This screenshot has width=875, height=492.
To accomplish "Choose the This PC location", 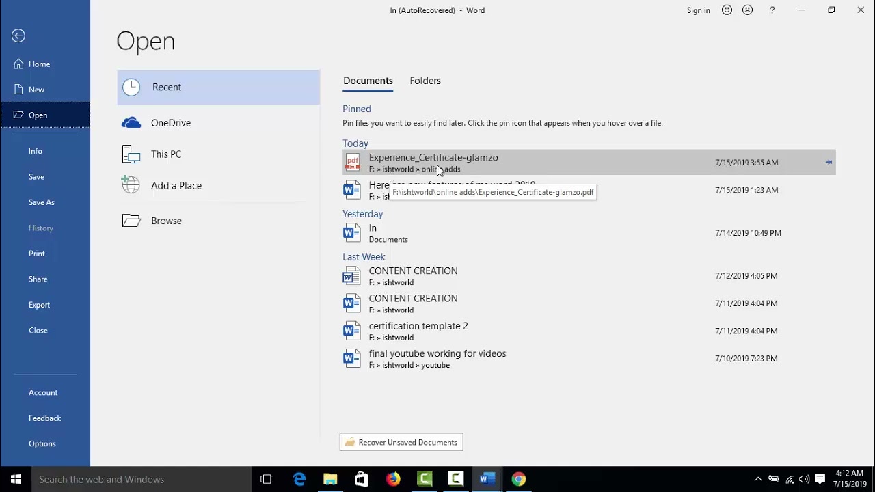I will (x=219, y=154).
